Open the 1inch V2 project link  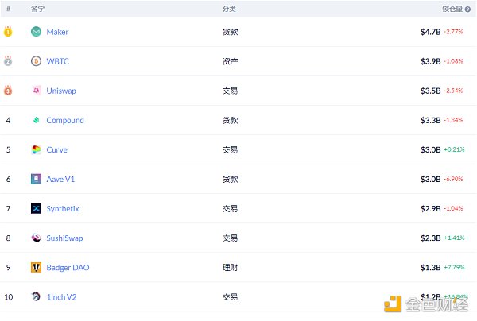(x=61, y=297)
